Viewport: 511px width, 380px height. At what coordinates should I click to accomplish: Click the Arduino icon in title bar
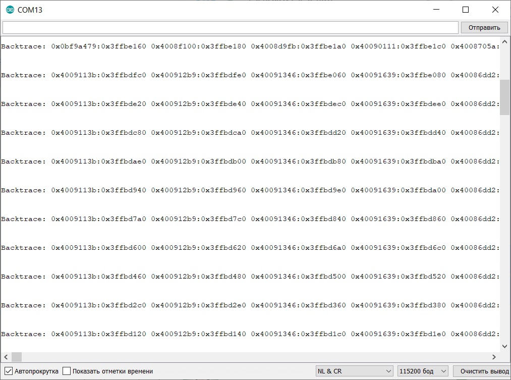(10, 10)
